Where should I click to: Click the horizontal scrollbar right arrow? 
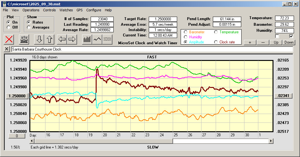point(271,141)
